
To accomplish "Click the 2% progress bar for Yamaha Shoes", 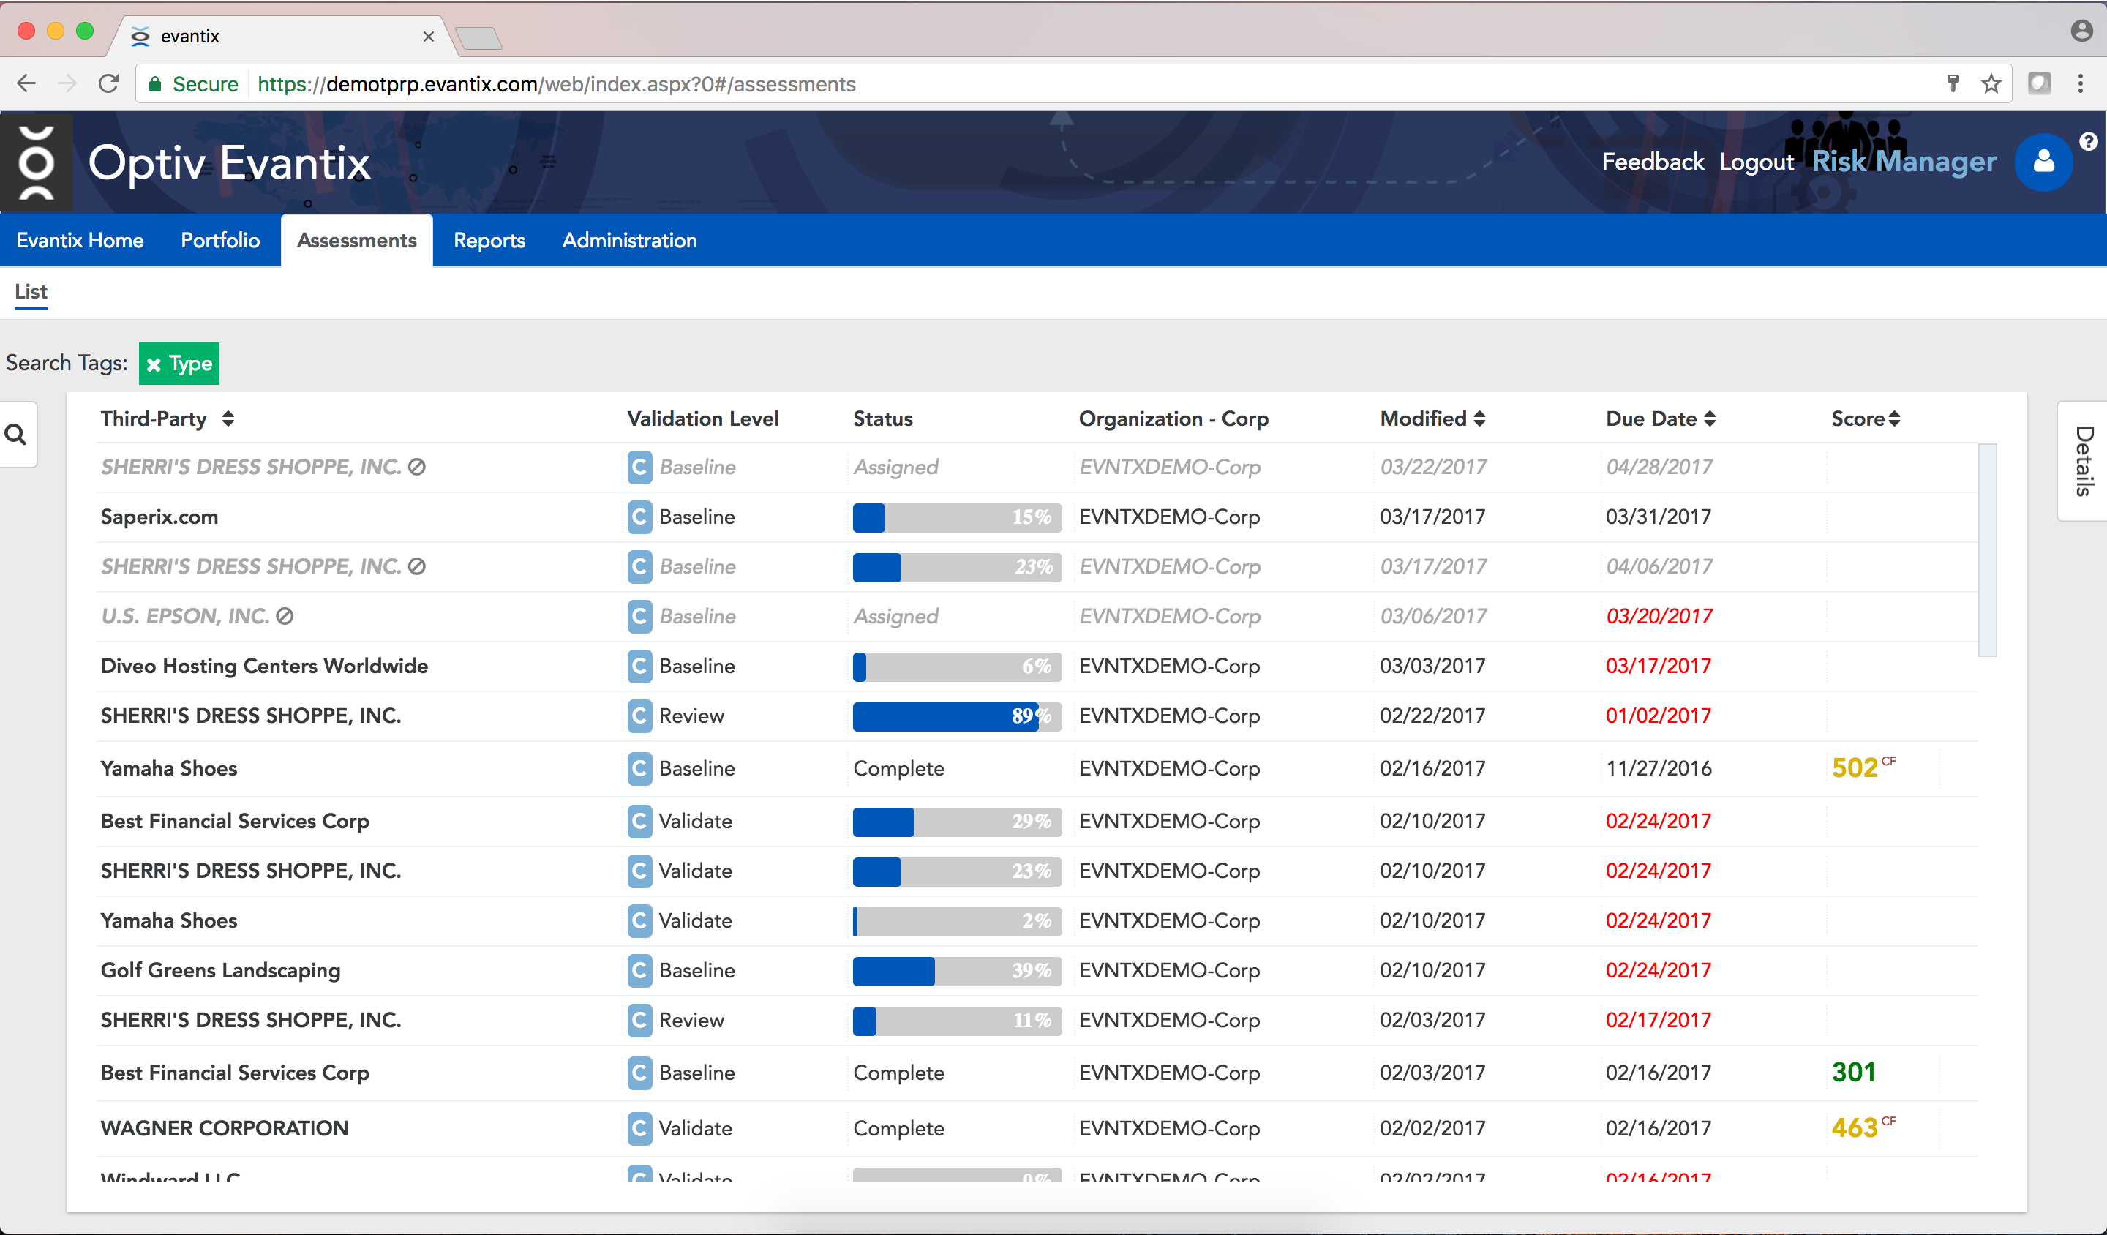I will click(956, 921).
